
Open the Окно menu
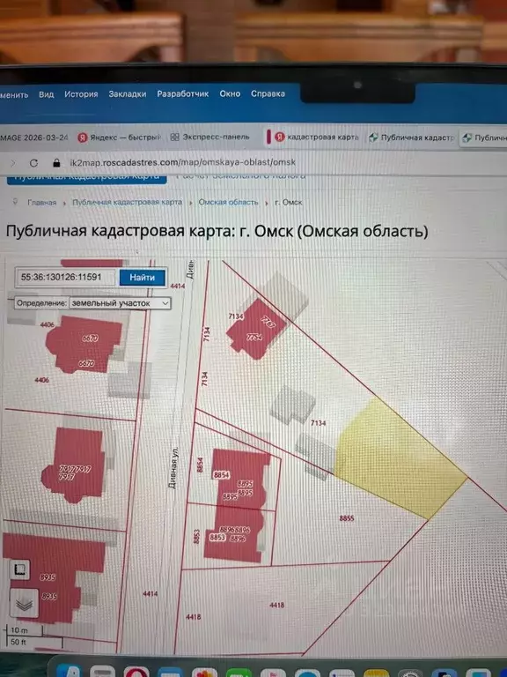coord(230,93)
